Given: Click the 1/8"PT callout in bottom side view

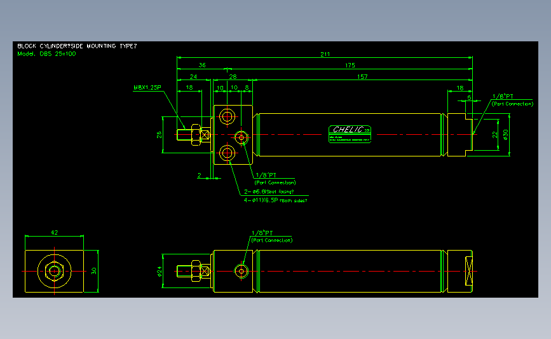Looking at the screenshot, I should 262,233.
